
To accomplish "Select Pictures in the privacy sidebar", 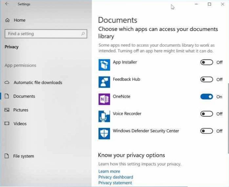I will [21, 110].
